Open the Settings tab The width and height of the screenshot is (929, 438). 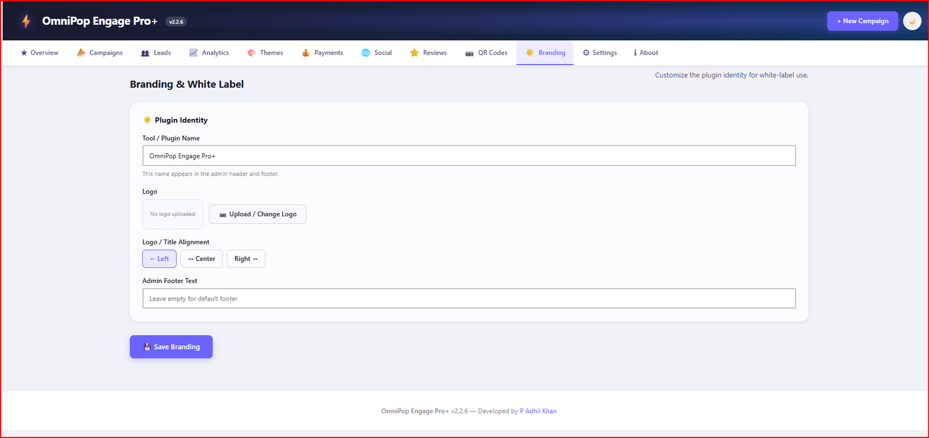(600, 53)
